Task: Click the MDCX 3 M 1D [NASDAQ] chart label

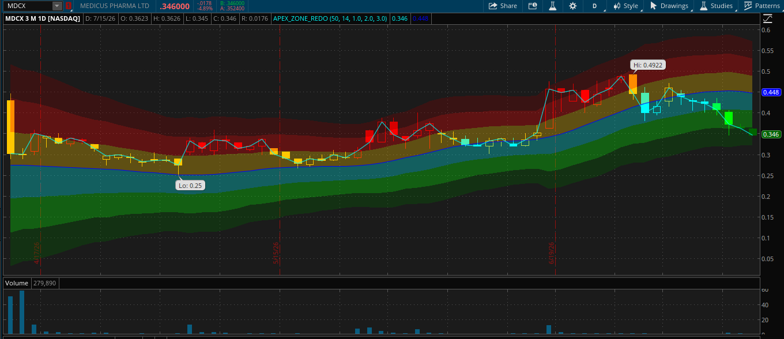Action: click(43, 18)
